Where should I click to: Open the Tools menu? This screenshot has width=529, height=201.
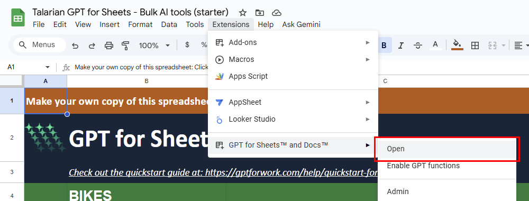click(195, 24)
